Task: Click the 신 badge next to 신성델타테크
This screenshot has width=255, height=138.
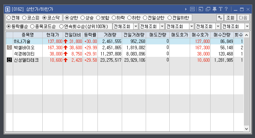Action: pos(9,60)
